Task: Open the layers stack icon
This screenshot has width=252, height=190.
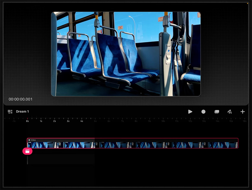Action: pos(217,112)
